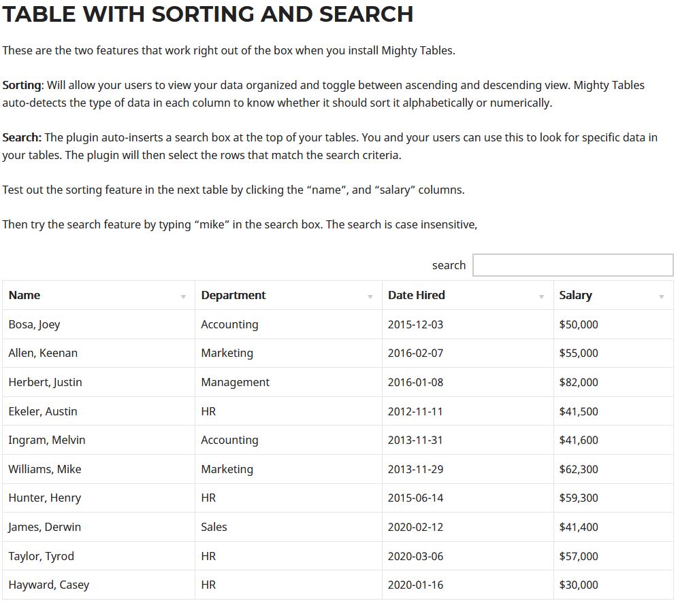Sort table by the Salary header
Viewport: 678px width, 605px height.
click(x=575, y=295)
